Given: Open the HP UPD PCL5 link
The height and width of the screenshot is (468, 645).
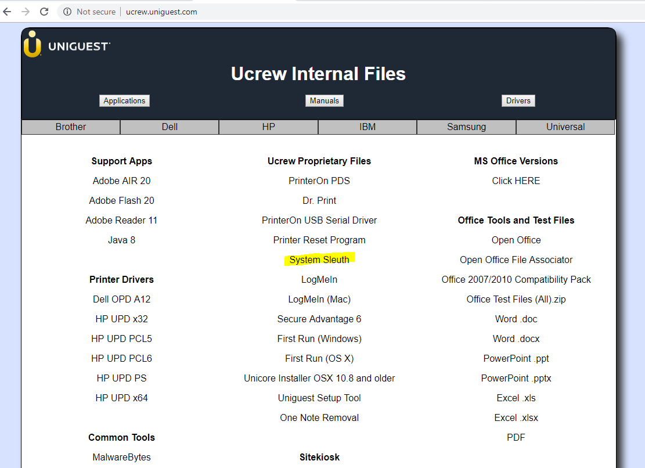Looking at the screenshot, I should click(x=122, y=339).
